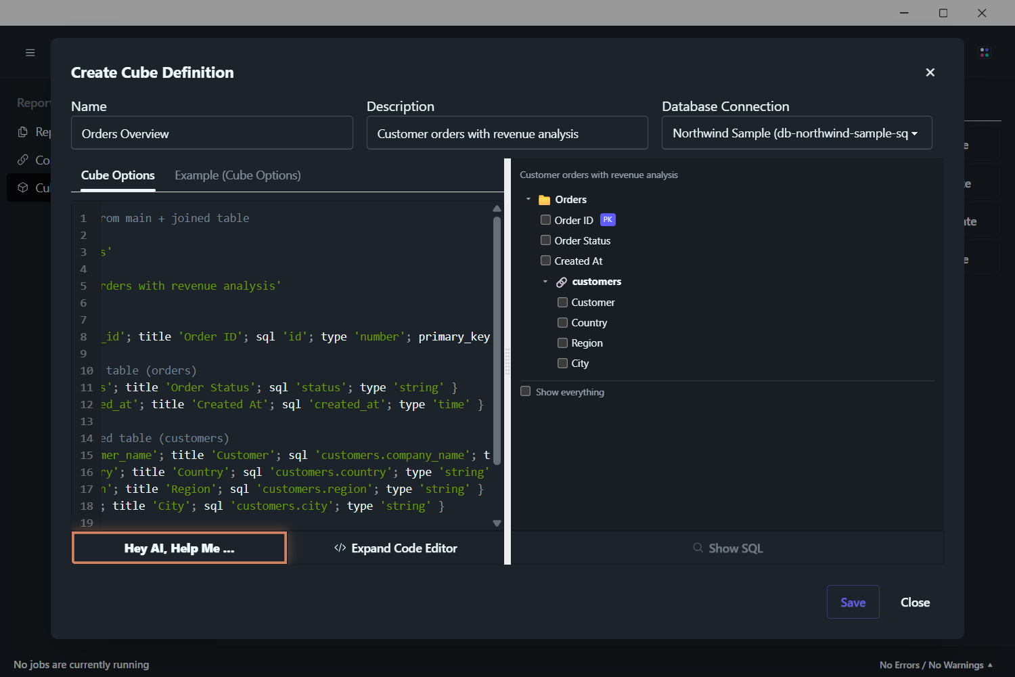Click the customers link chain icon
The width and height of the screenshot is (1015, 677).
tap(562, 282)
